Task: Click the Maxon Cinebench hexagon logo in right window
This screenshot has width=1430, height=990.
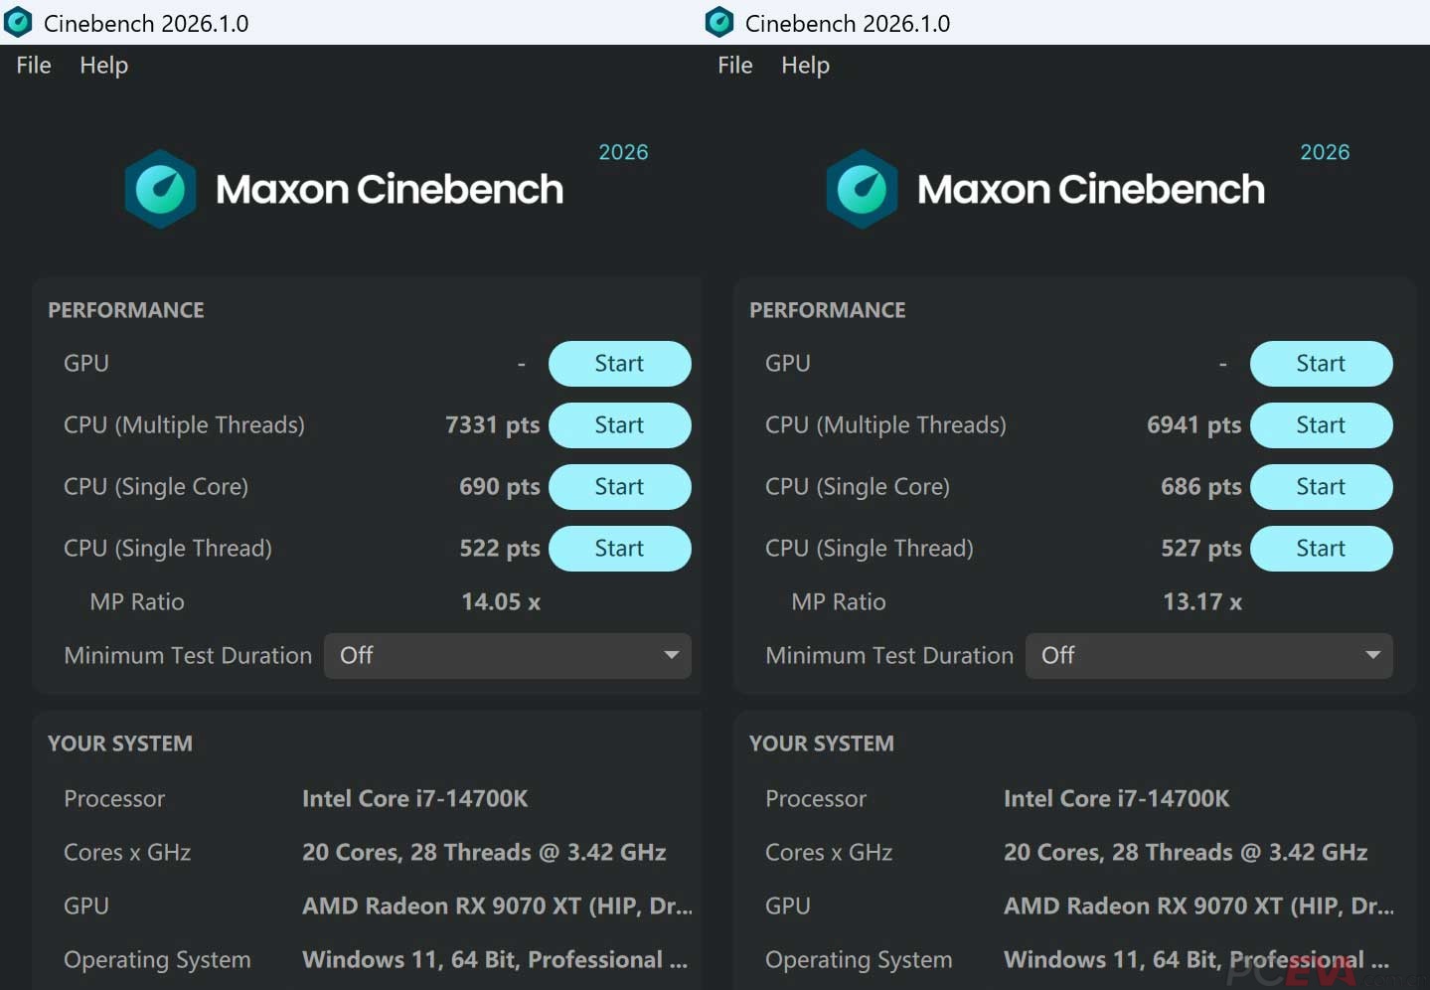Action: pyautogui.click(x=862, y=189)
